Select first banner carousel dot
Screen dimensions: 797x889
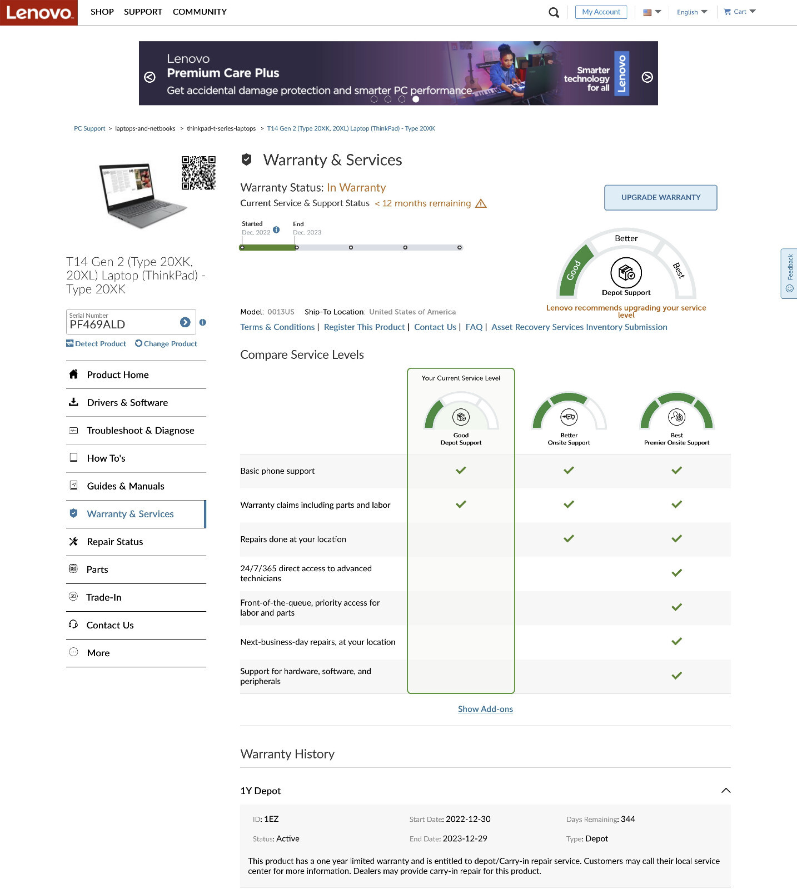(374, 99)
